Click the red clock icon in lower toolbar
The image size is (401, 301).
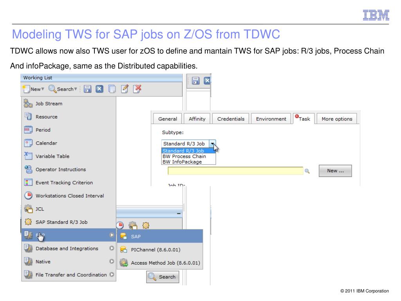click(x=120, y=225)
